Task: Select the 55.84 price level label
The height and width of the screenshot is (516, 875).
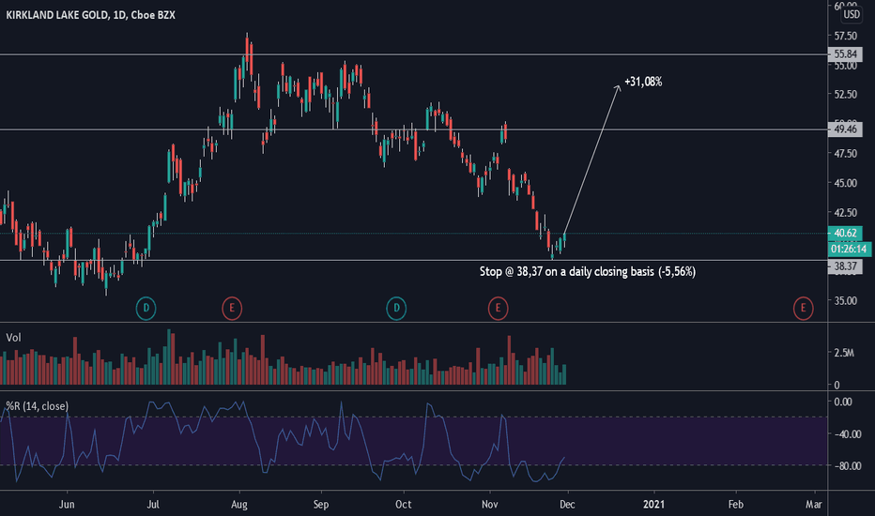Action: pyautogui.click(x=845, y=54)
